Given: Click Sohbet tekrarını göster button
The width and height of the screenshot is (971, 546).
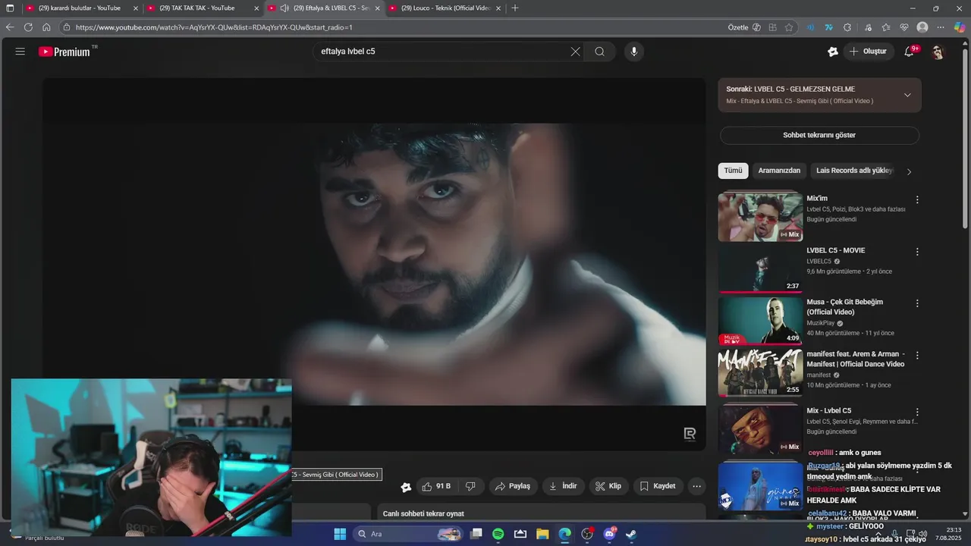Looking at the screenshot, I should [819, 135].
